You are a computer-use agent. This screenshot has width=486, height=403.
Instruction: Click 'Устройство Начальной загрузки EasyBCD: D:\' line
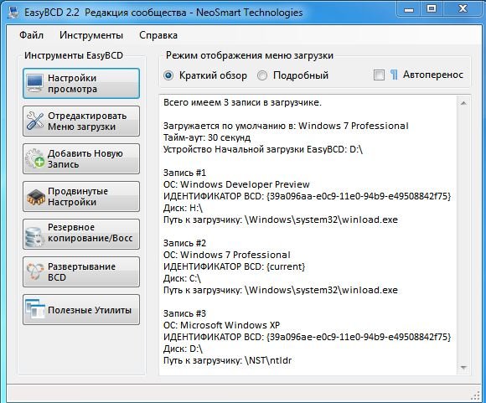click(x=263, y=149)
